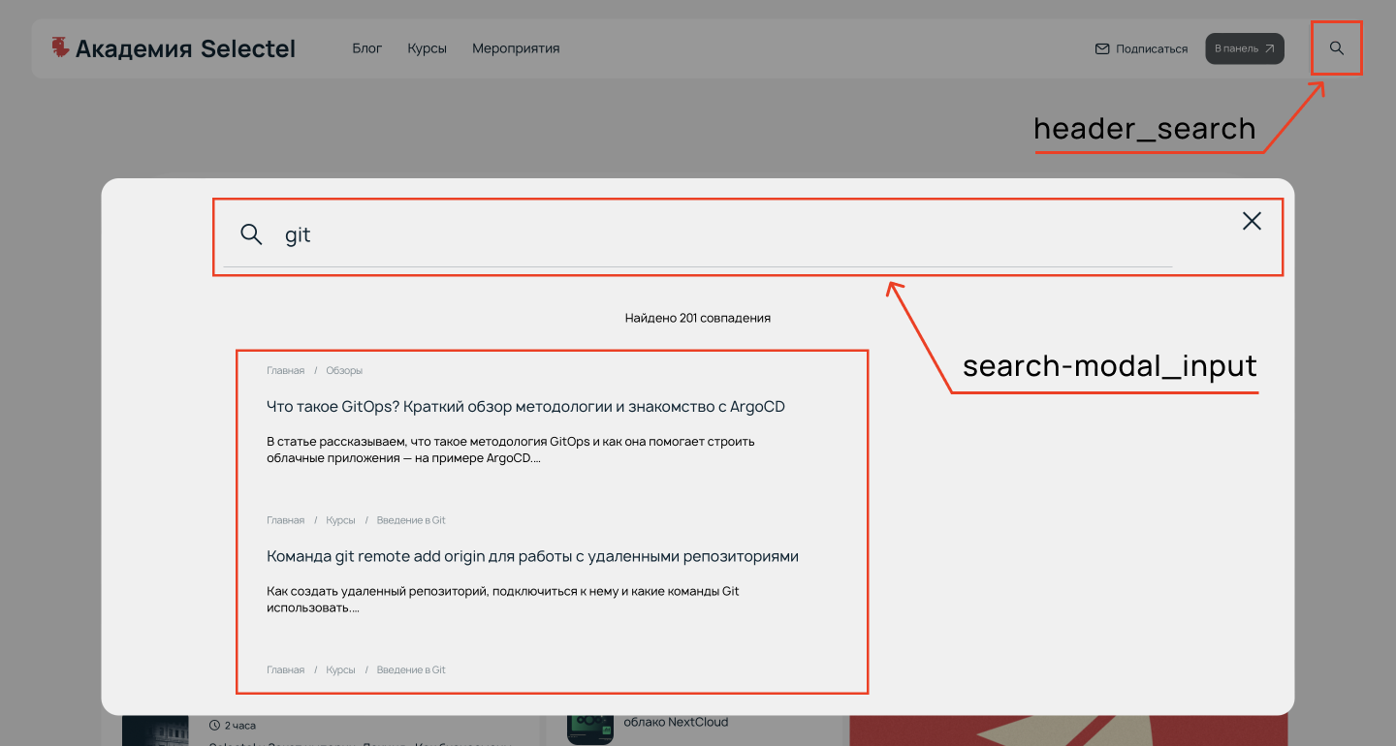
Task: Open the GitOps ArgoCD article result
Action: tap(525, 407)
